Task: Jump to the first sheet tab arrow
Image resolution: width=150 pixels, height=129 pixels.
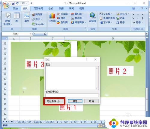Action: coord(3,122)
